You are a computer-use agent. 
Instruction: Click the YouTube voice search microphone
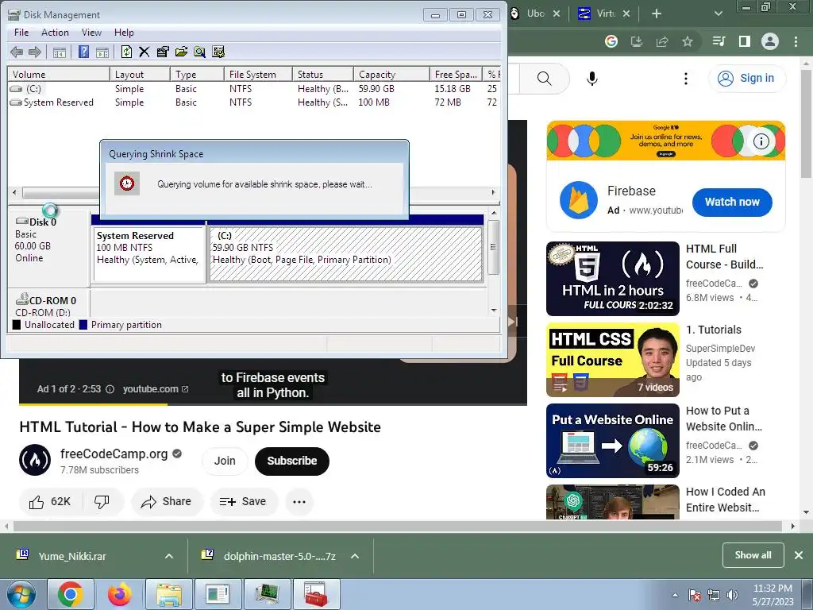[x=592, y=79]
